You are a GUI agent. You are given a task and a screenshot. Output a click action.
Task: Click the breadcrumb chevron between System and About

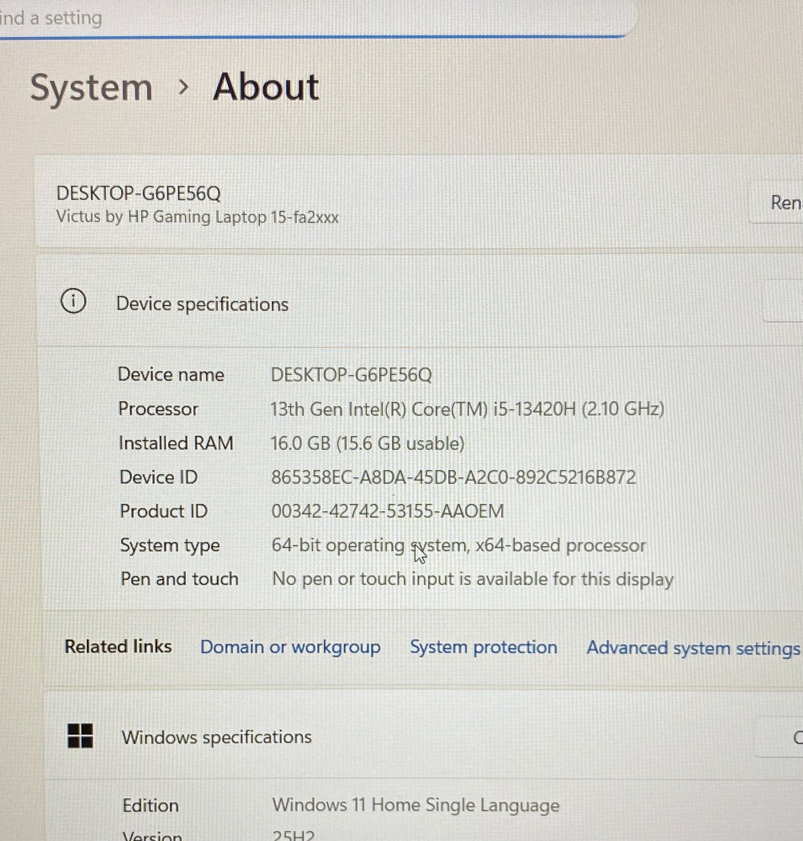tap(183, 87)
